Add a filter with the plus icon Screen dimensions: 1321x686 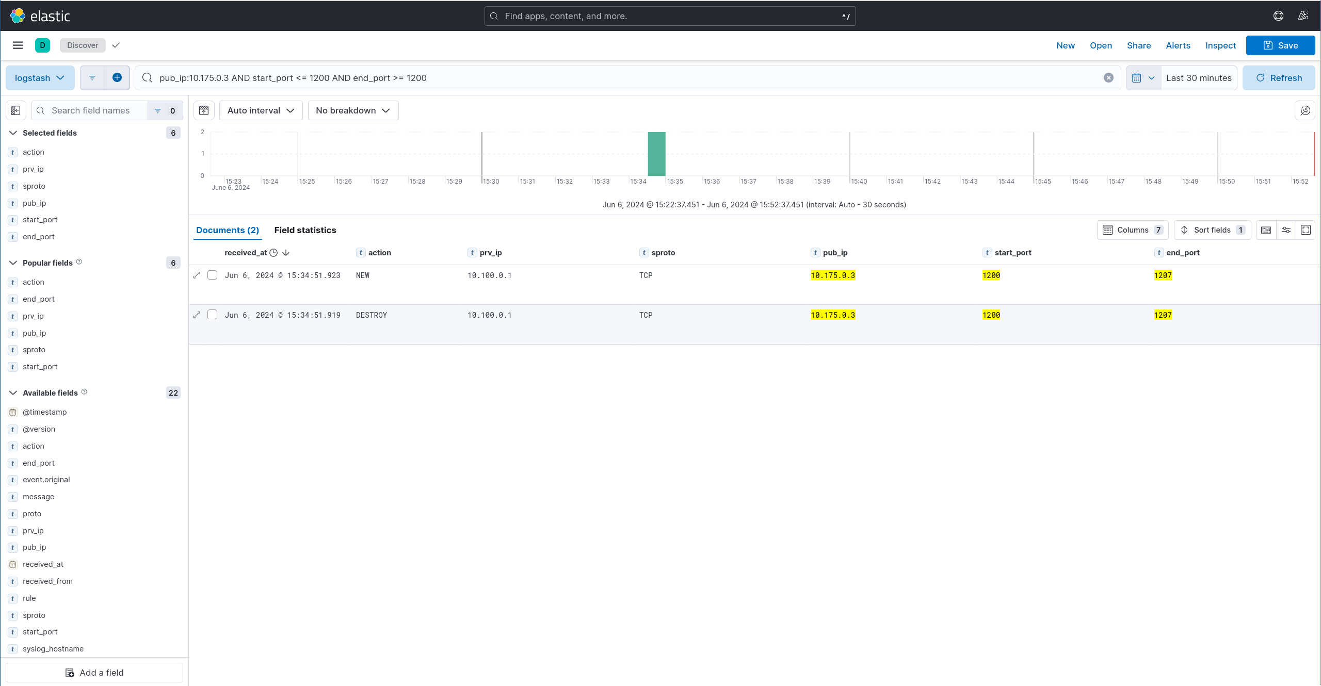117,78
